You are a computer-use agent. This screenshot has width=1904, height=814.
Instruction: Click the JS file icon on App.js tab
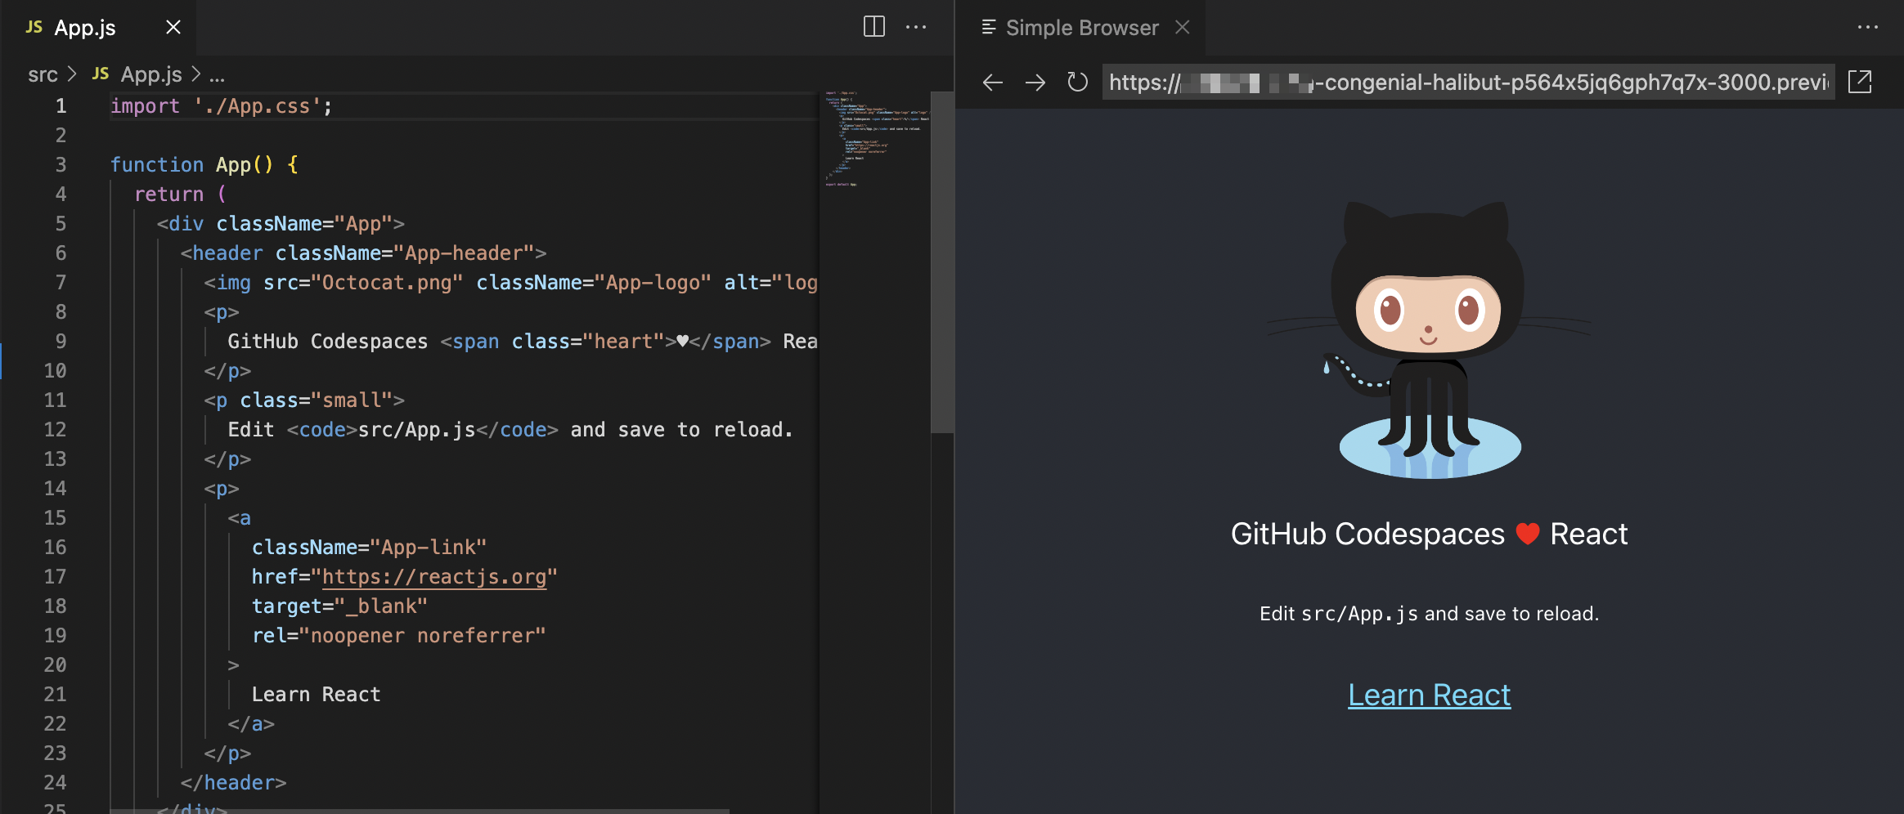(34, 28)
